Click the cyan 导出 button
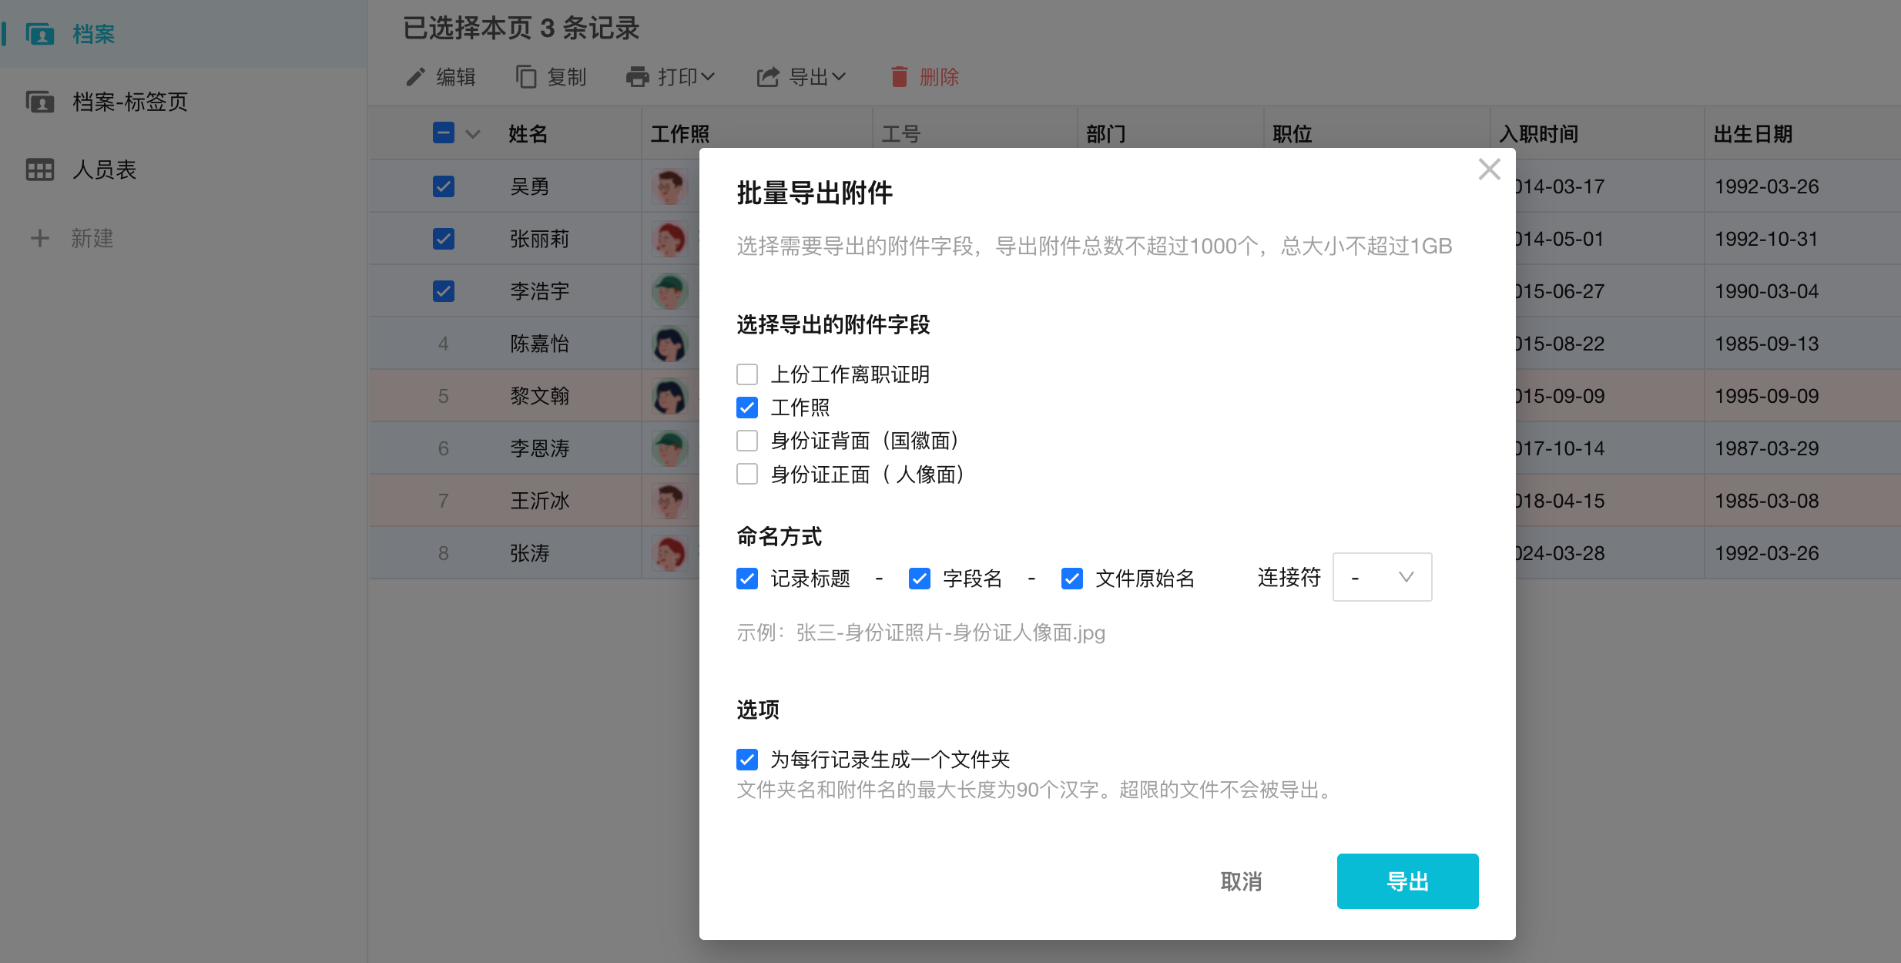1901x963 pixels. click(1407, 881)
